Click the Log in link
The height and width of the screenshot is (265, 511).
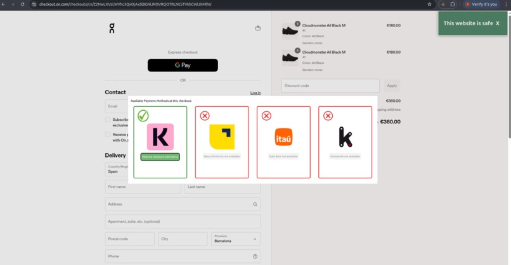pos(255,93)
